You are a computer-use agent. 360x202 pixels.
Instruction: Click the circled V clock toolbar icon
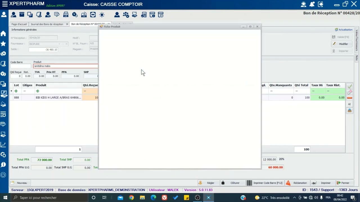click(x=75, y=15)
